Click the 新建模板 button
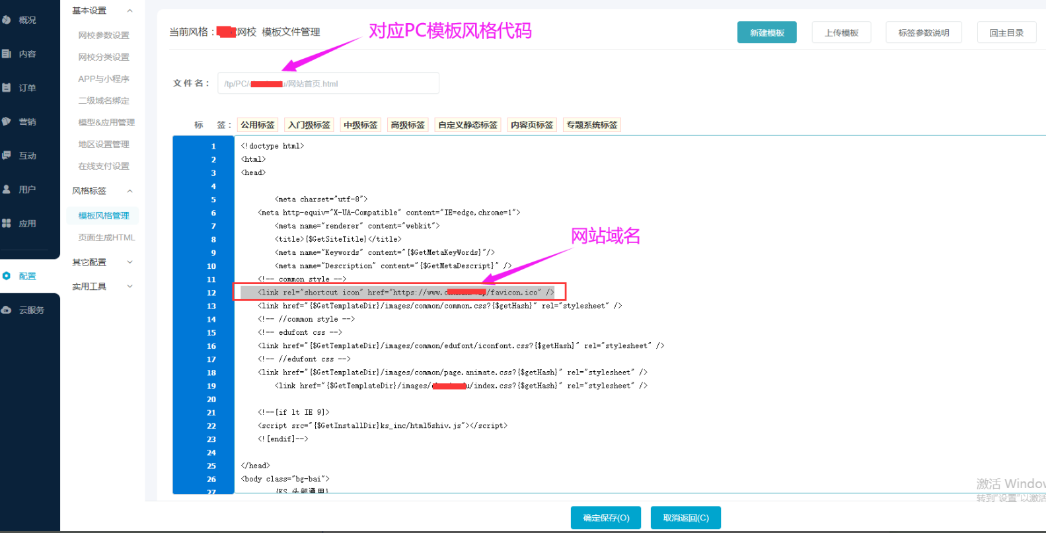Viewport: 1046px width, 533px height. tap(767, 32)
